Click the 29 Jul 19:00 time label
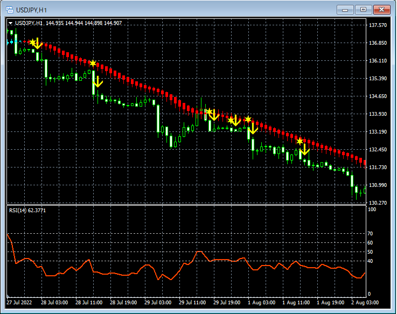Image resolution: width=397 pixels, height=314 pixels. coord(227,303)
